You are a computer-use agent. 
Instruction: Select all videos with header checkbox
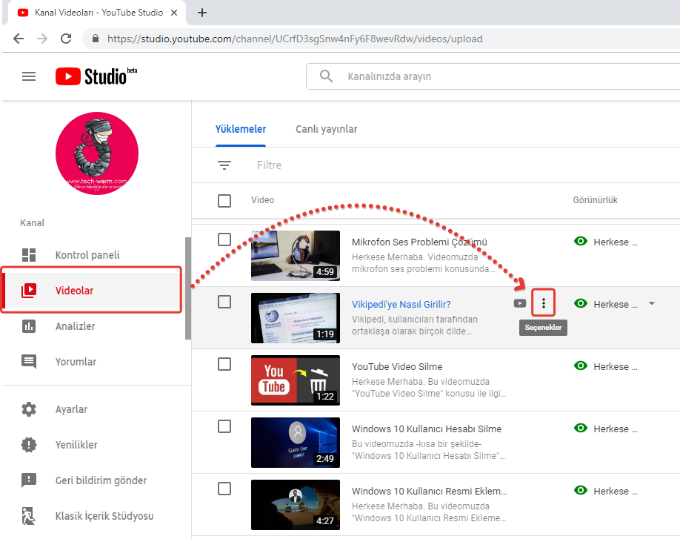click(224, 200)
